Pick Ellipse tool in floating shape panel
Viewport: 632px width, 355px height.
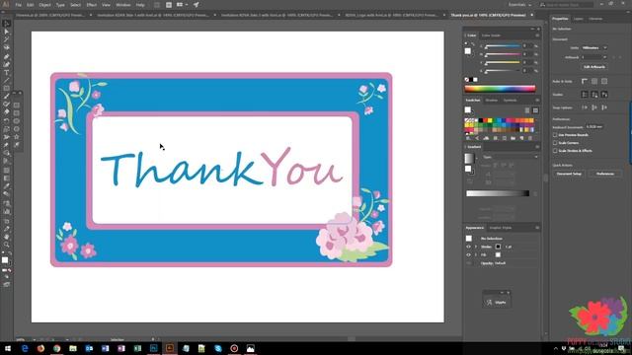17,121
